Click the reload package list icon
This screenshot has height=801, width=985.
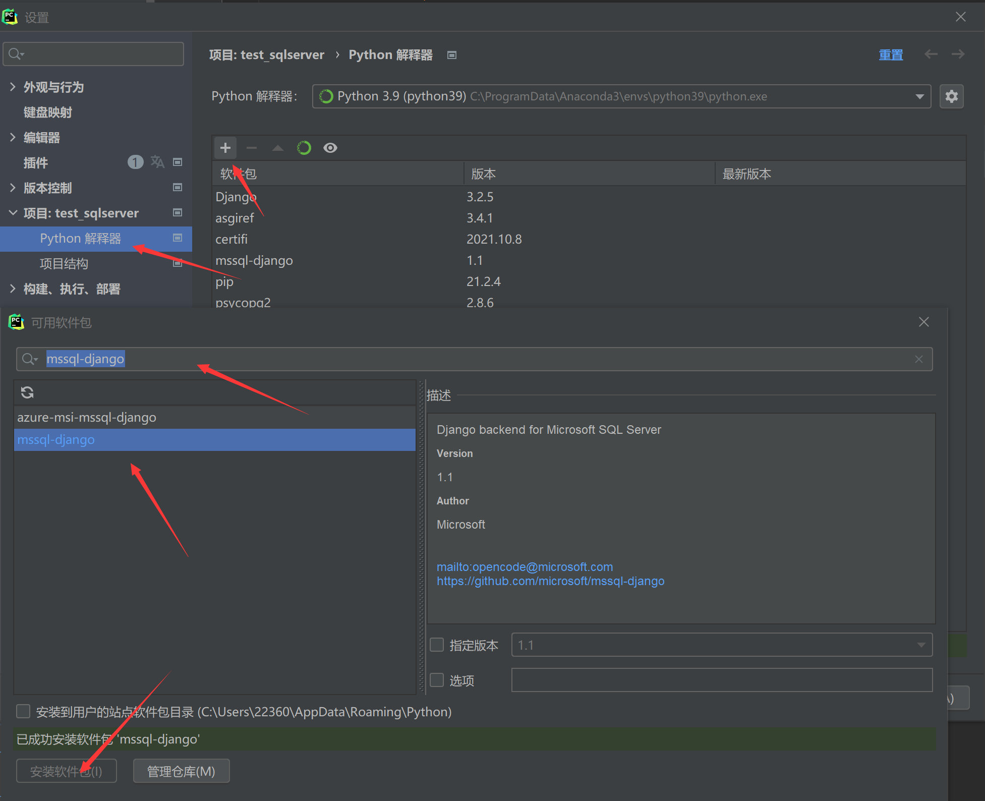[27, 392]
